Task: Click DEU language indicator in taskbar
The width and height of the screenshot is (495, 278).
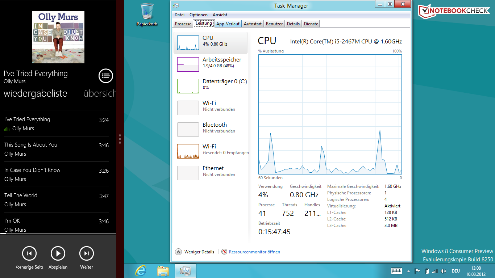Action: tap(456, 271)
